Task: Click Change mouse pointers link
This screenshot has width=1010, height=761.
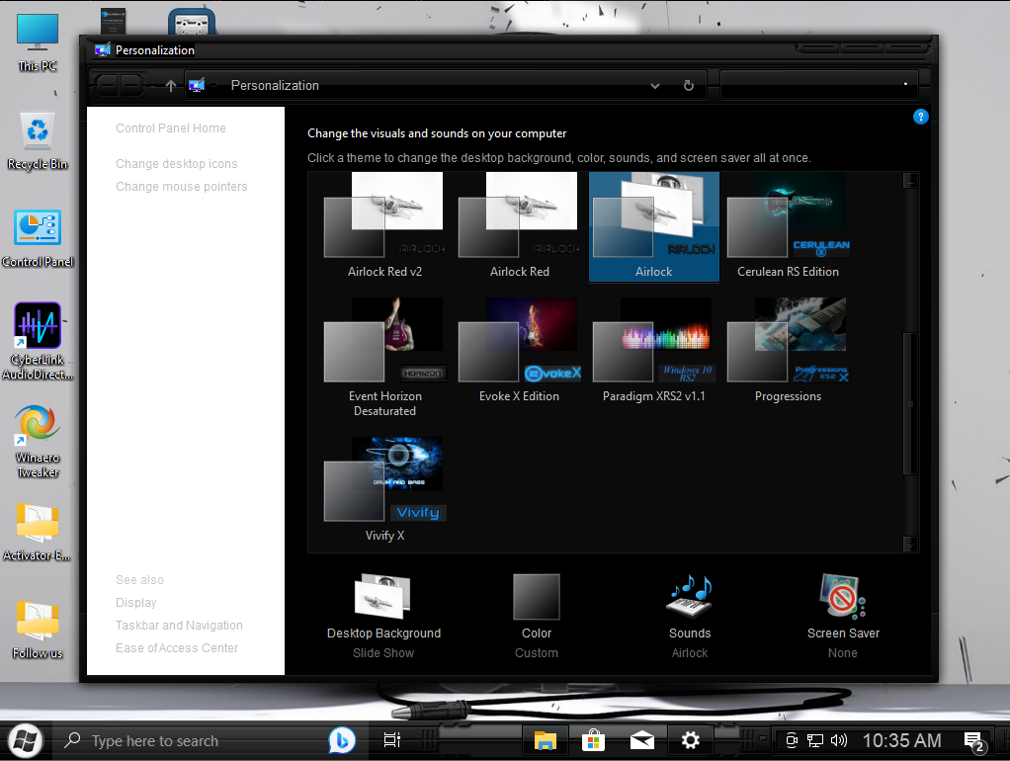Action: tap(182, 186)
